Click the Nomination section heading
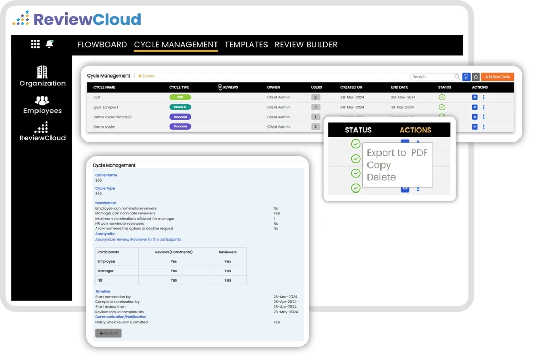Screen dimensions: 533x358 tap(105, 203)
